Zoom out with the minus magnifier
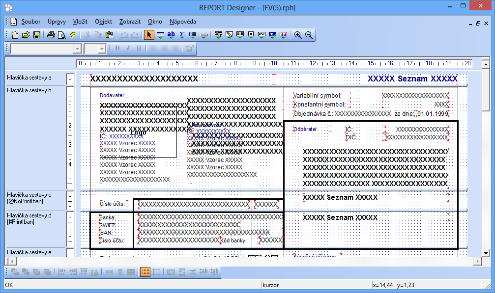The width and height of the screenshot is (495, 293). [x=309, y=35]
